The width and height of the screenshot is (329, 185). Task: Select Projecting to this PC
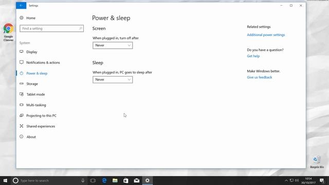pyautogui.click(x=41, y=116)
